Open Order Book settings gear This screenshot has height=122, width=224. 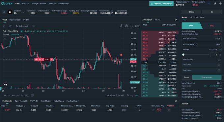point(176,20)
